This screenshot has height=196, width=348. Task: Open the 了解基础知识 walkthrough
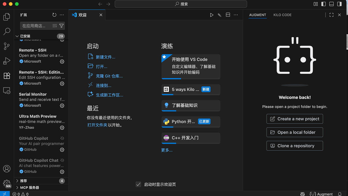click(x=191, y=106)
